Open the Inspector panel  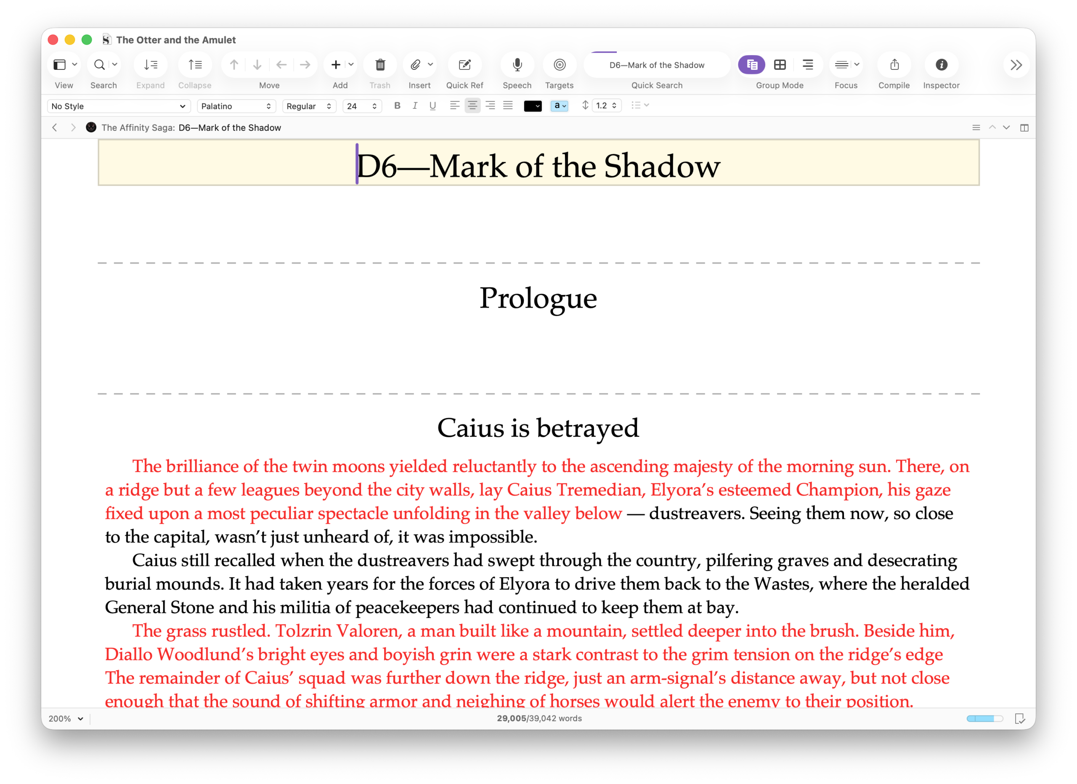coord(941,65)
